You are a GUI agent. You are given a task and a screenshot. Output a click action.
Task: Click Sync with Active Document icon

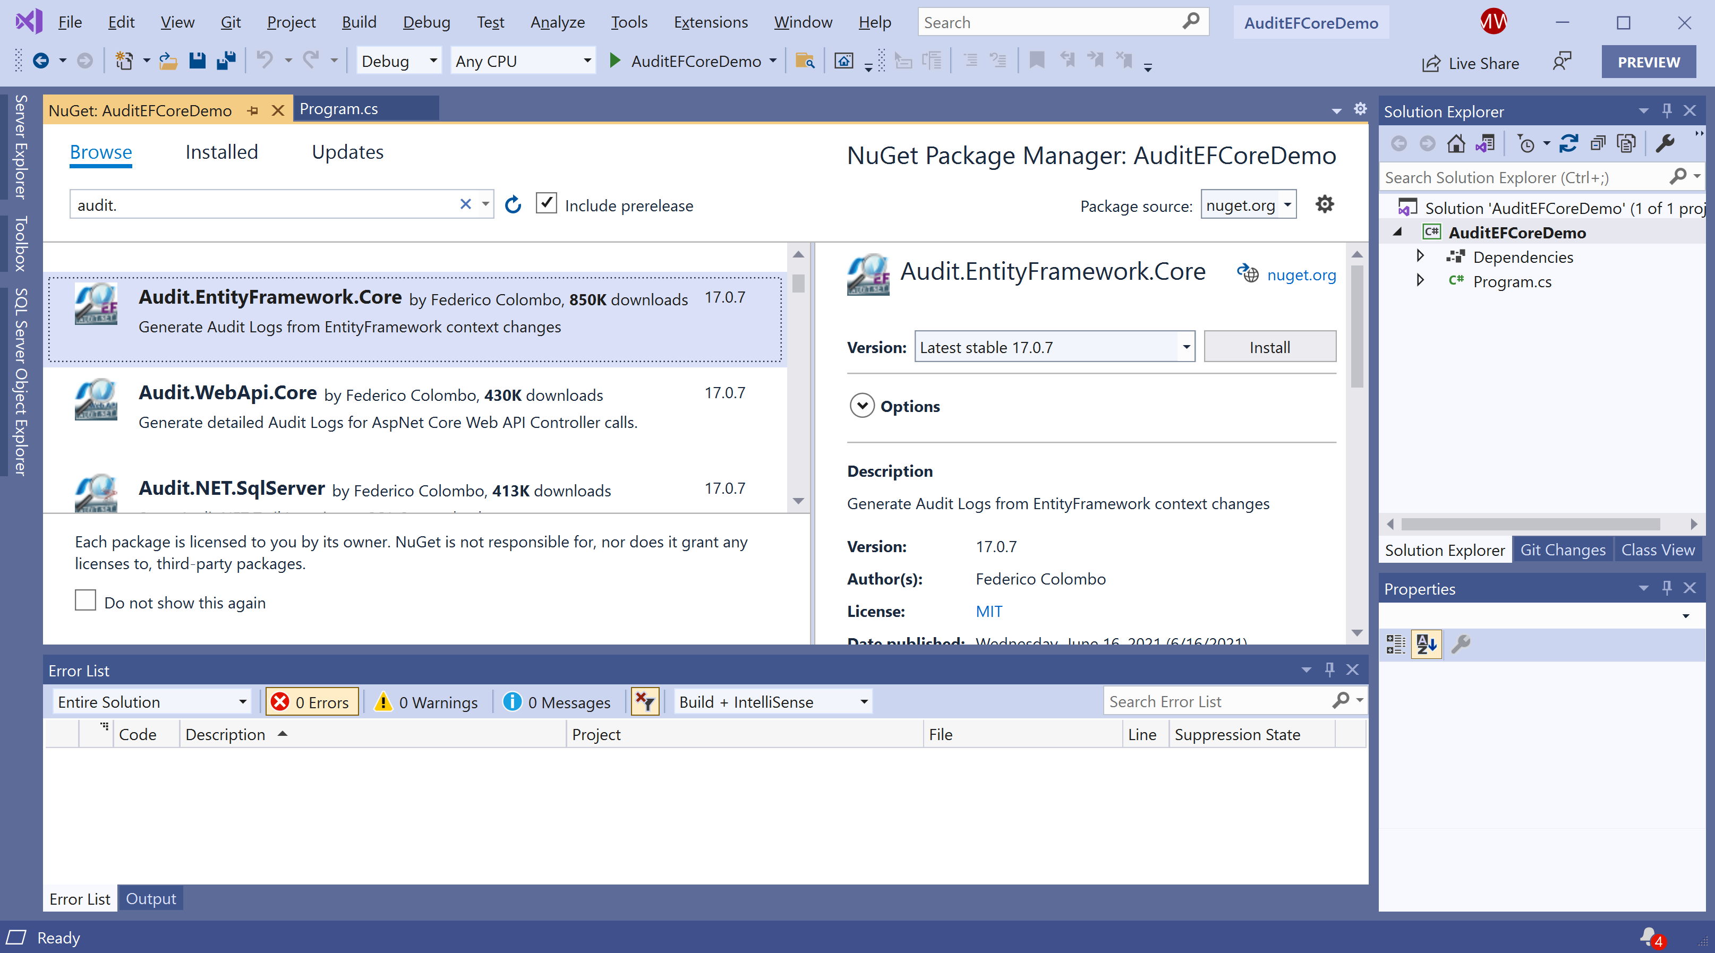[x=1568, y=144]
